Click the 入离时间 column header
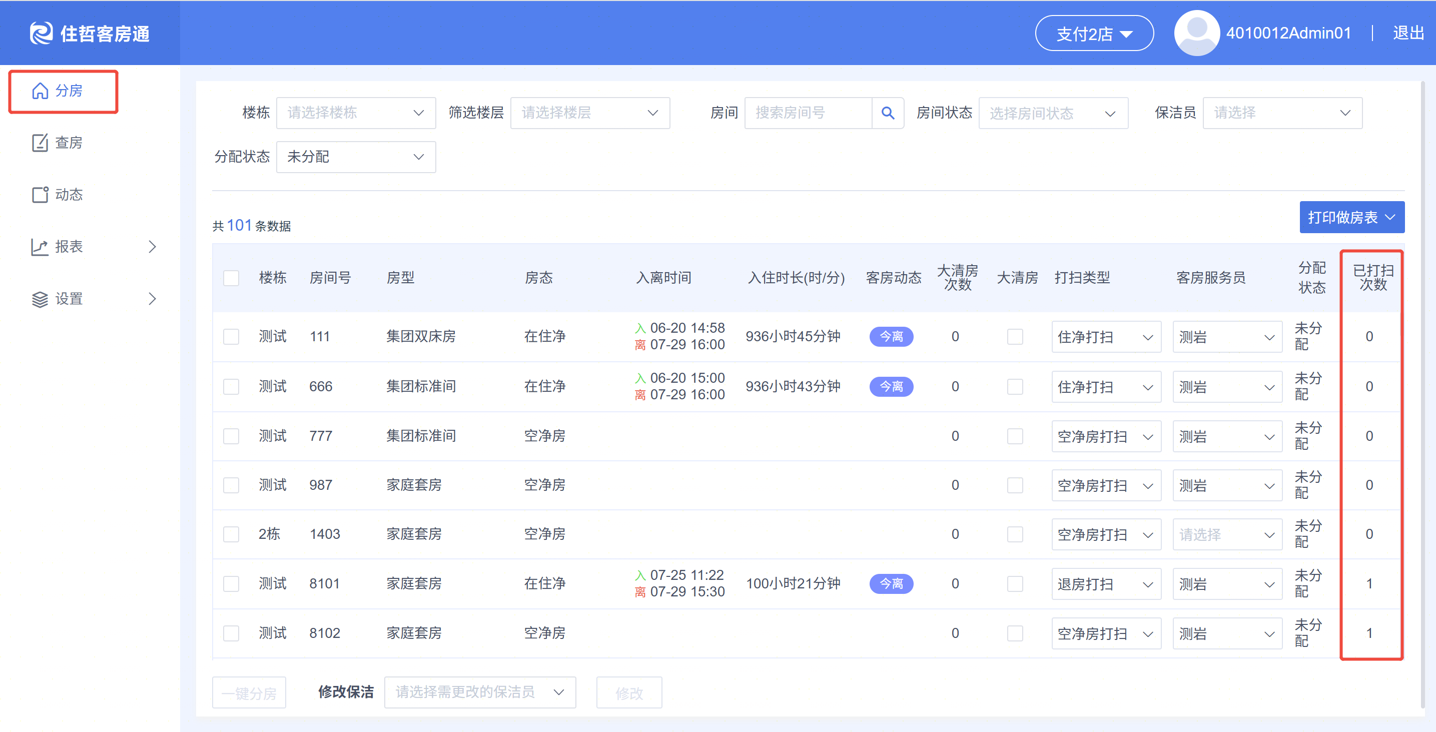This screenshot has height=732, width=1436. (x=663, y=278)
